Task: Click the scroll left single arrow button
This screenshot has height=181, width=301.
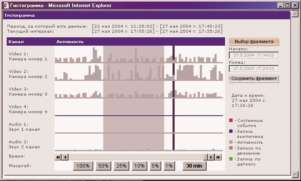Action: point(65,157)
